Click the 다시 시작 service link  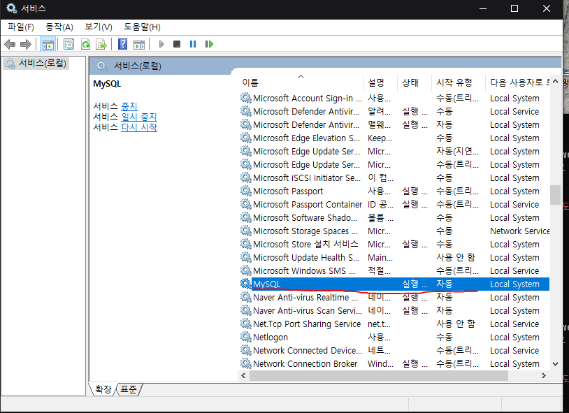click(139, 127)
